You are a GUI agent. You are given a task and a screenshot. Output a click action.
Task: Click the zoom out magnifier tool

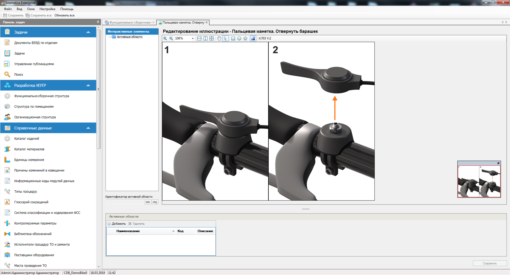171,38
